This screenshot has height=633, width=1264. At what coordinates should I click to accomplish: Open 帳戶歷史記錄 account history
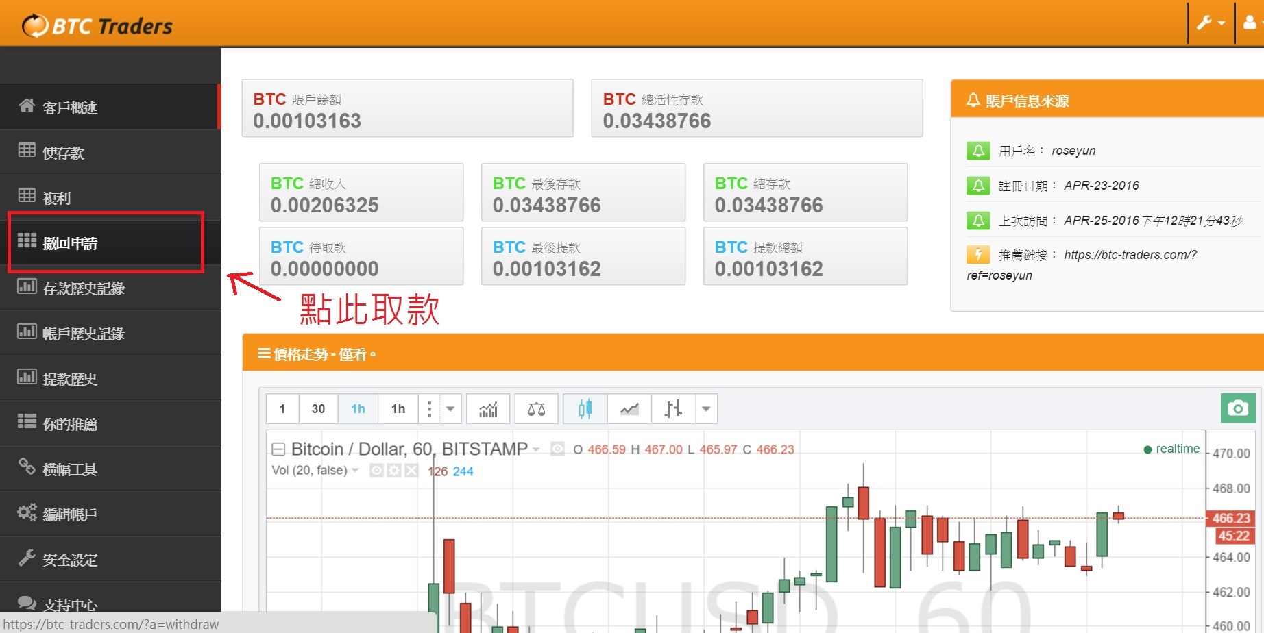tap(110, 334)
